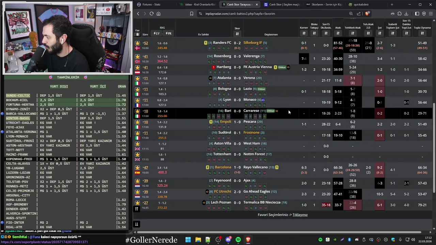Switch to the iddaa Kral Oranlarla tab
The height and width of the screenshot is (245, 436).
pos(198,4)
